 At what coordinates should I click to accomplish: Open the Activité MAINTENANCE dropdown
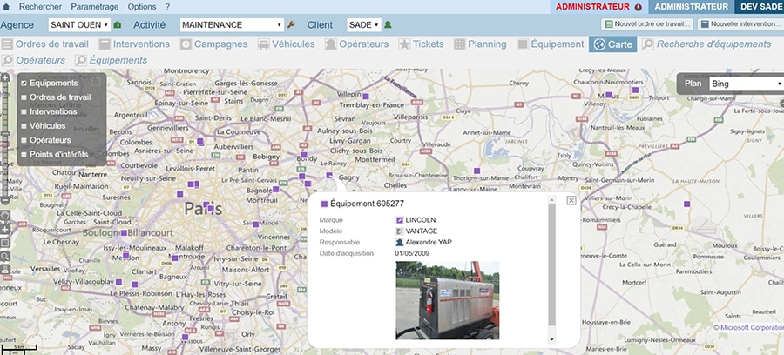pyautogui.click(x=232, y=25)
